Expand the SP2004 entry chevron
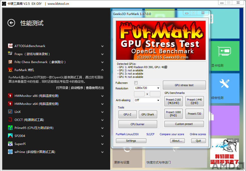 [102, 136]
